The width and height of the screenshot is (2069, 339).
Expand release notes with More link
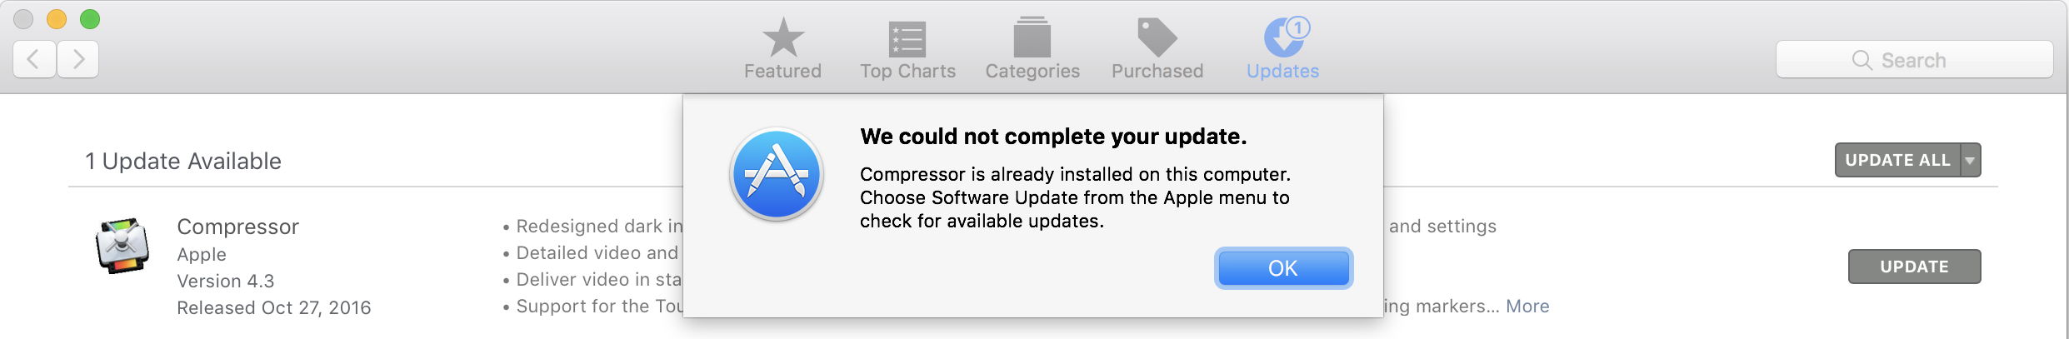(x=1527, y=306)
